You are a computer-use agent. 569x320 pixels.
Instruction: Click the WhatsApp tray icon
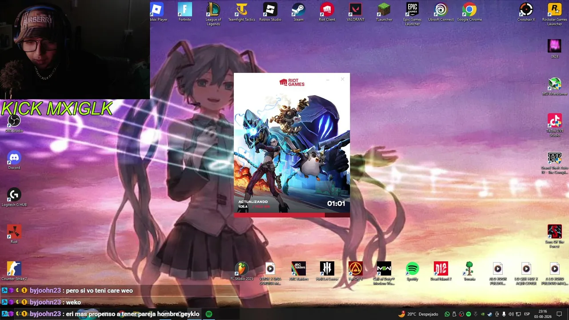point(447,314)
